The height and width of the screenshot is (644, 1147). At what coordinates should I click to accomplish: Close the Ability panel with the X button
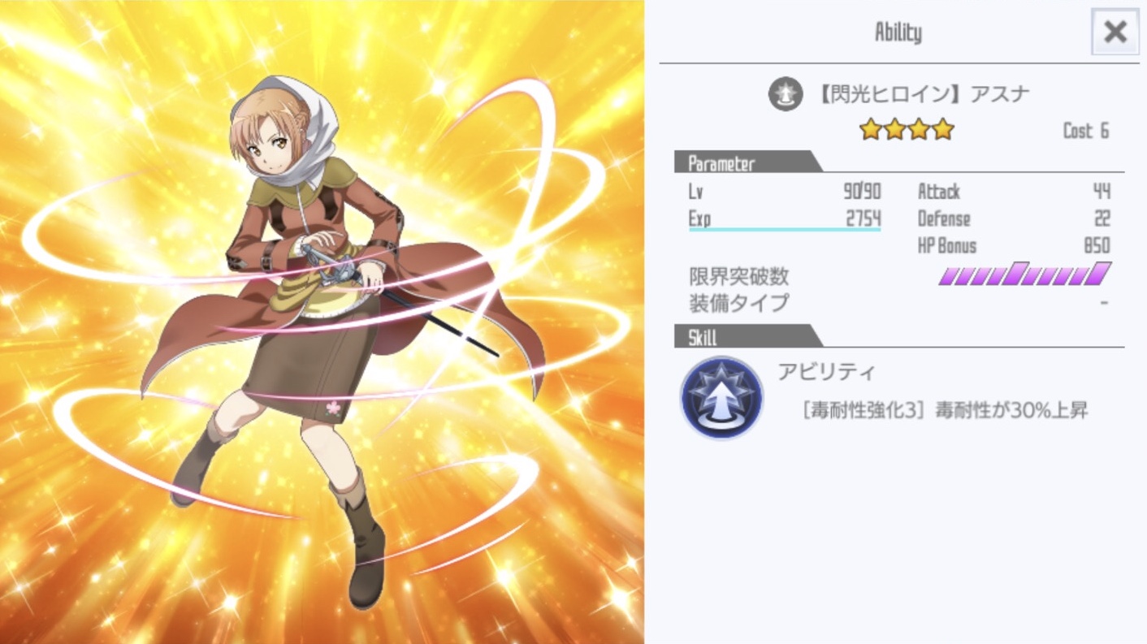(1115, 32)
